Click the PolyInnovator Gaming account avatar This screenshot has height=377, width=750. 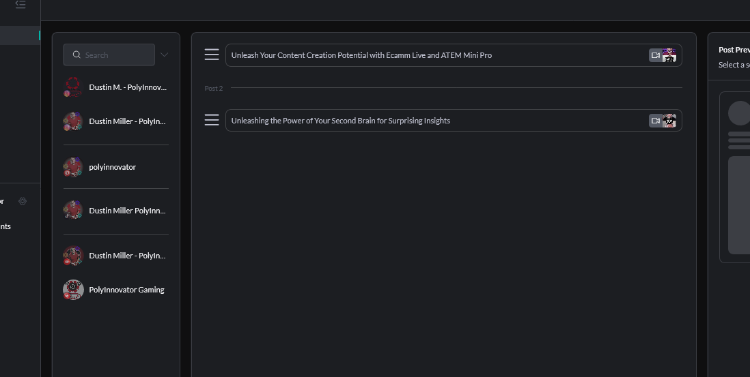73,290
